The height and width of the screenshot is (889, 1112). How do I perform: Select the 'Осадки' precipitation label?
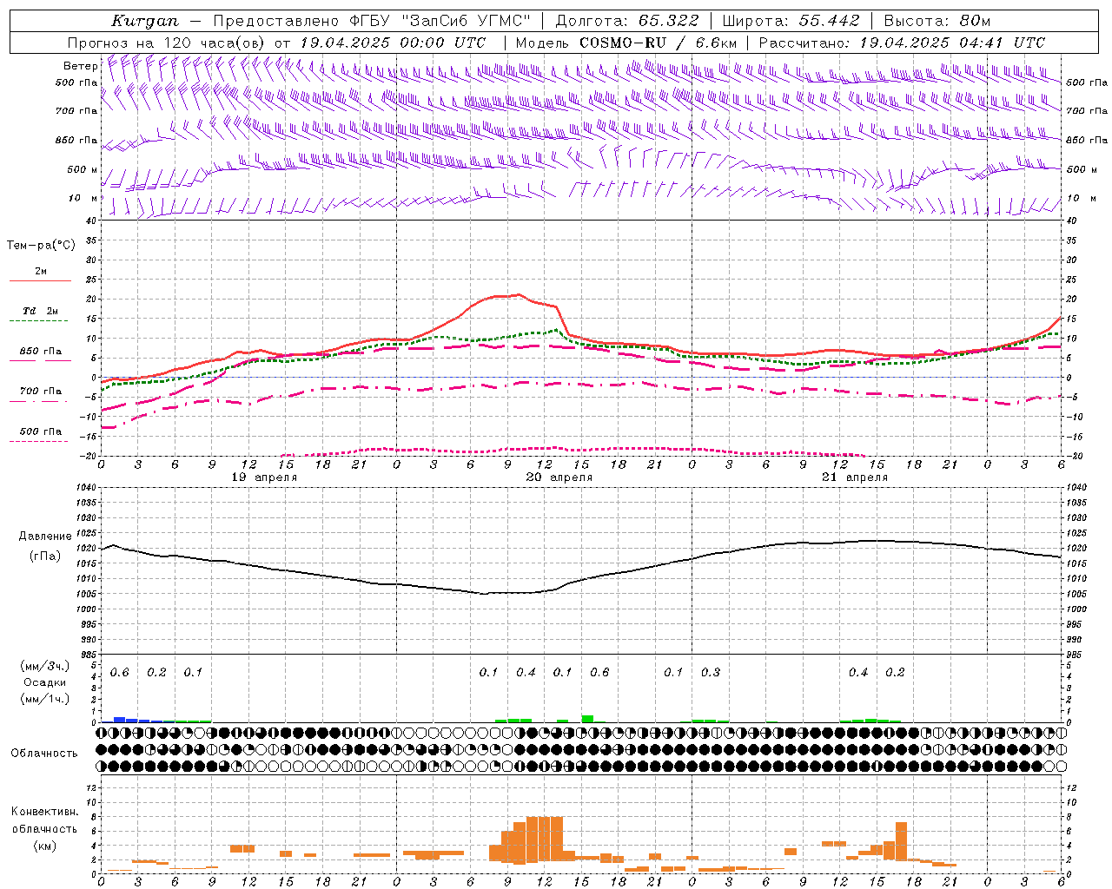(x=45, y=682)
